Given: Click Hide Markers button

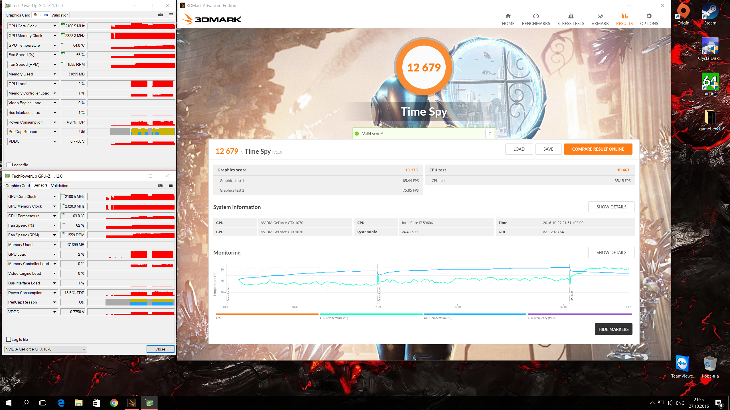Looking at the screenshot, I should [613, 329].
